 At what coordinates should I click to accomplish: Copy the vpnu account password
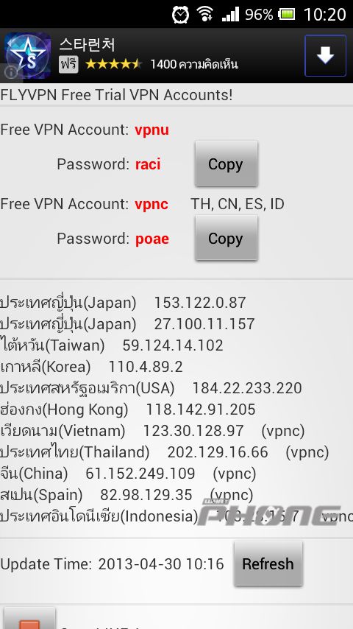226,164
